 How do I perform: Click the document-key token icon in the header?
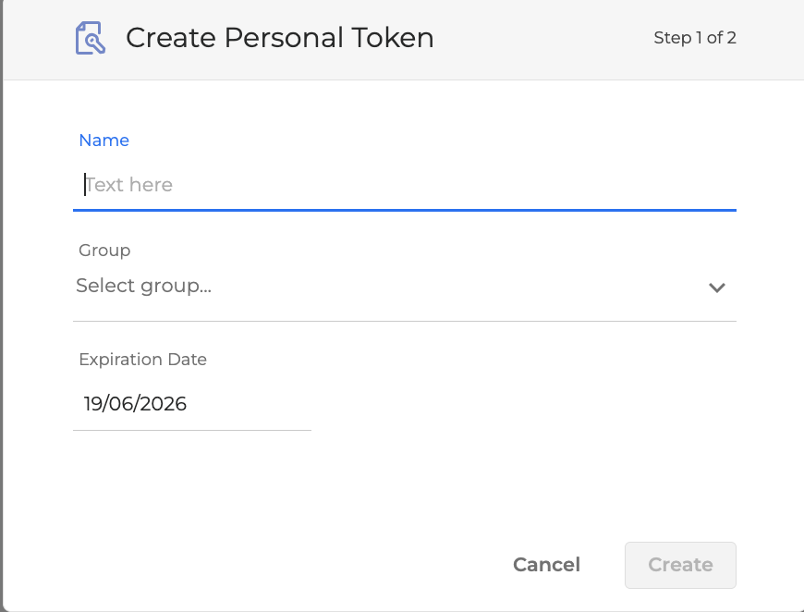click(90, 38)
